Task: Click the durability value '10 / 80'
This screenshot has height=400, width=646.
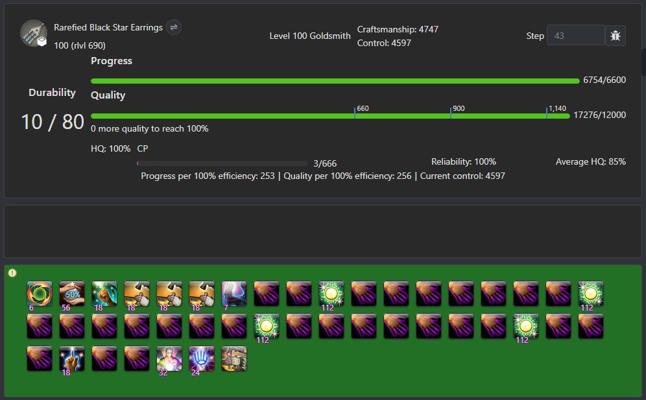Action: click(x=53, y=122)
